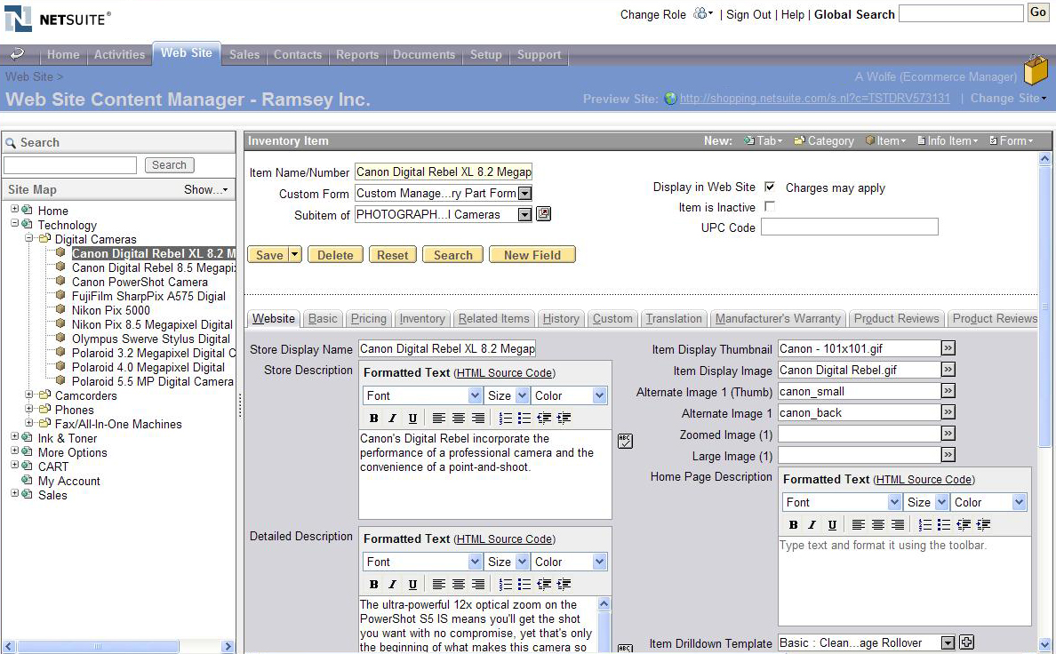Uncheck Display in Web Site checkbox
The image size is (1056, 654).
click(x=770, y=187)
